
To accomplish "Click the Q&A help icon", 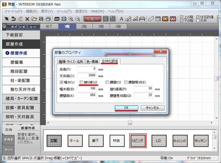I will tap(173, 19).
